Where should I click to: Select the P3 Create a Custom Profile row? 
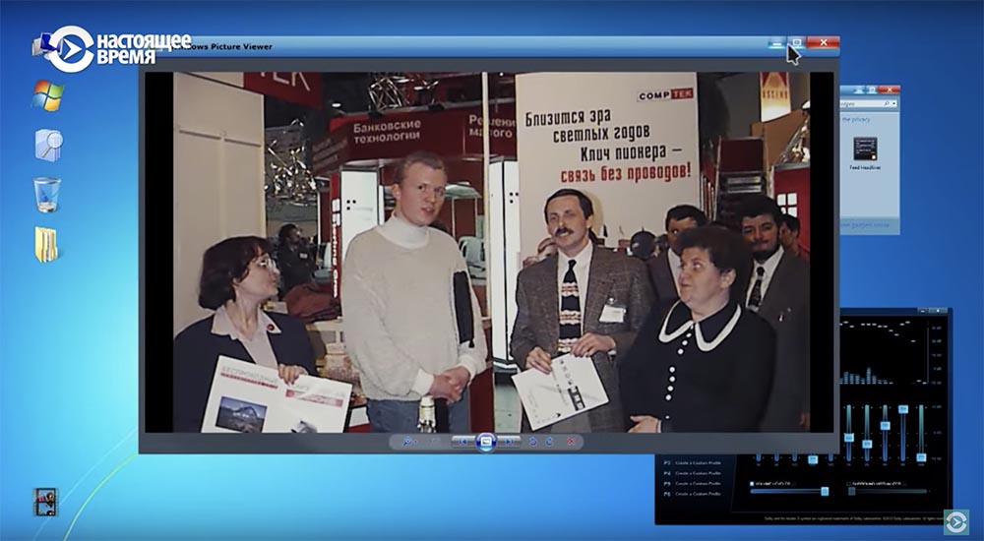(692, 462)
